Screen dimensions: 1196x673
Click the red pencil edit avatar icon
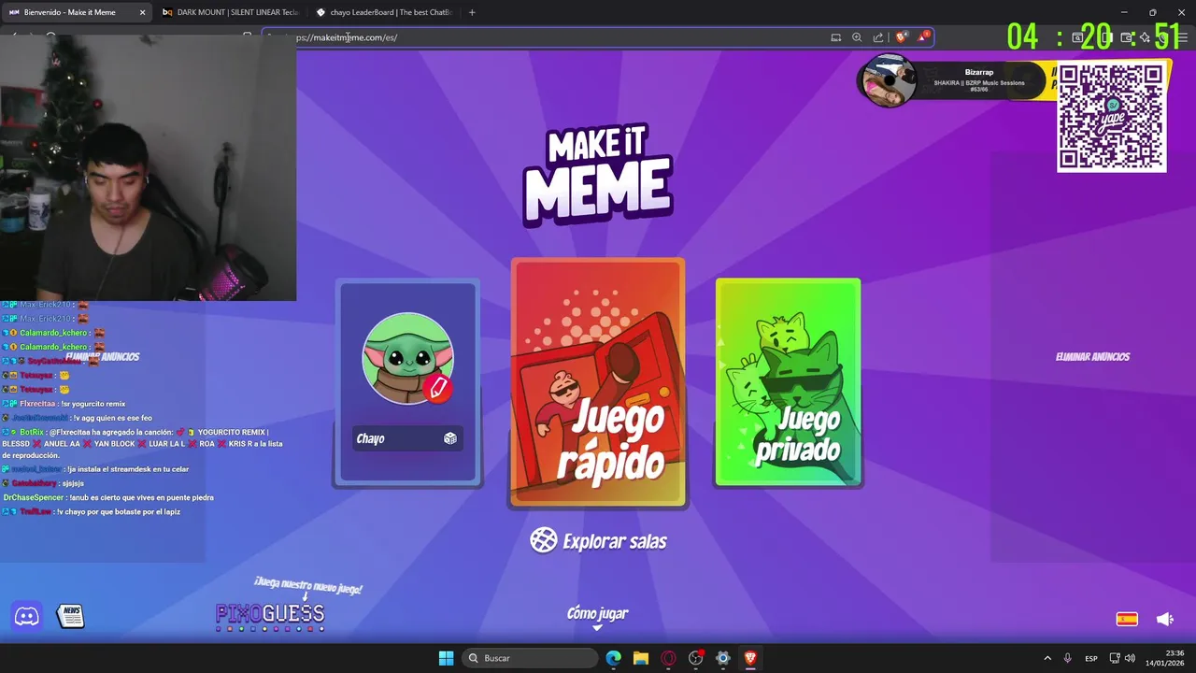coord(437,388)
